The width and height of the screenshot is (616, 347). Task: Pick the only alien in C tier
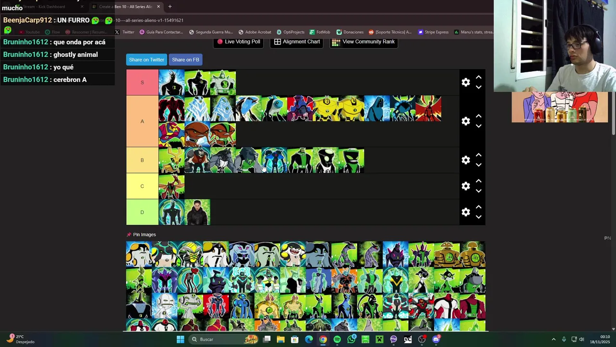(x=171, y=186)
